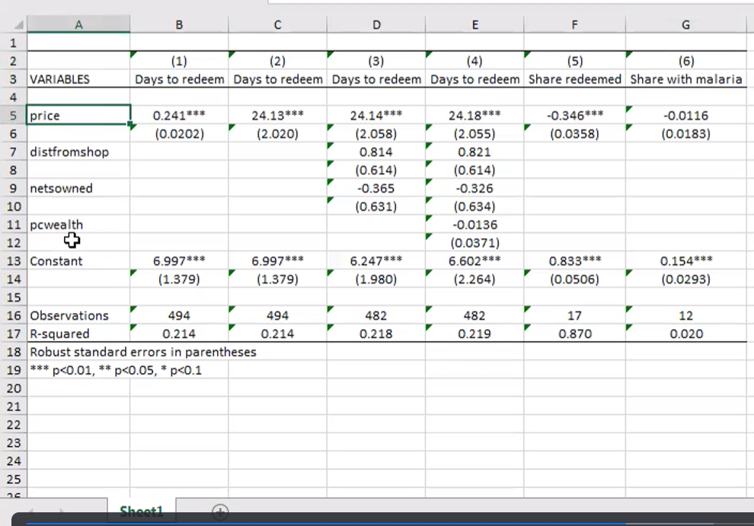Viewport: 754px width, 526px height.
Task: Click the right sheet-navigation arrow
Action: tap(62, 512)
